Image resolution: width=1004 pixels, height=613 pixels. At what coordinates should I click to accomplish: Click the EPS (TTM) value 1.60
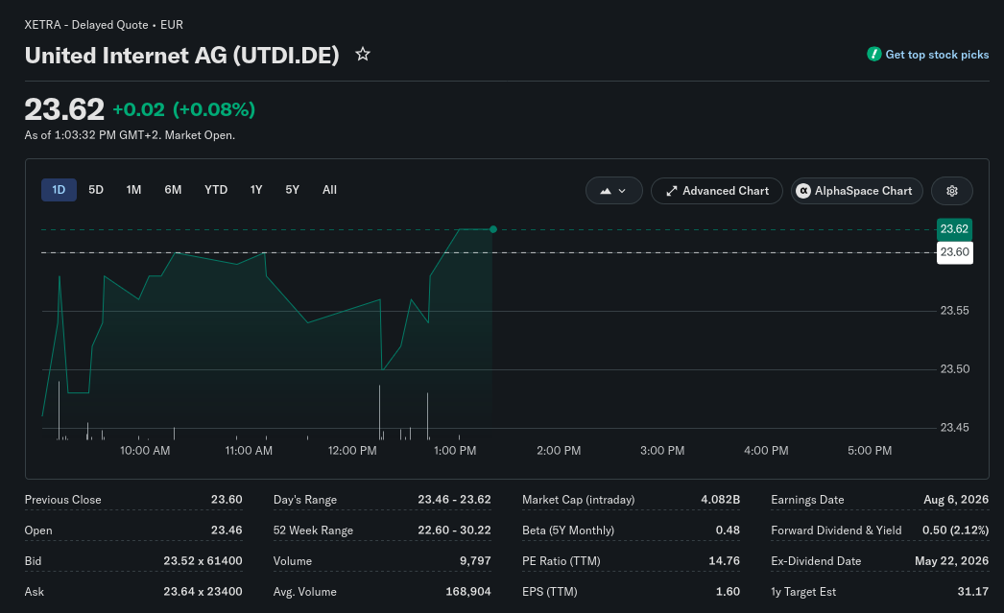728,592
